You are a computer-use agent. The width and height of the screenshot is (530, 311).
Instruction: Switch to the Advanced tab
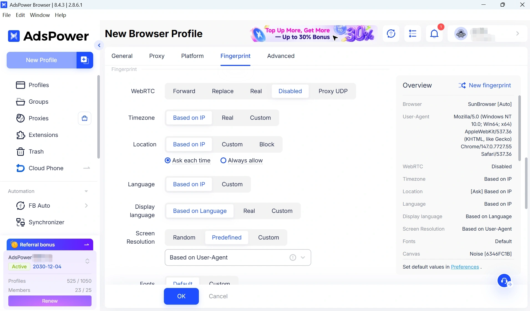281,56
